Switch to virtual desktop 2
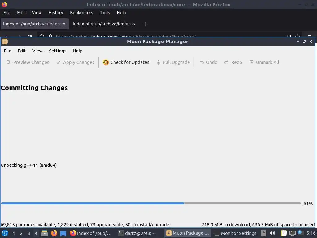 tap(21, 233)
